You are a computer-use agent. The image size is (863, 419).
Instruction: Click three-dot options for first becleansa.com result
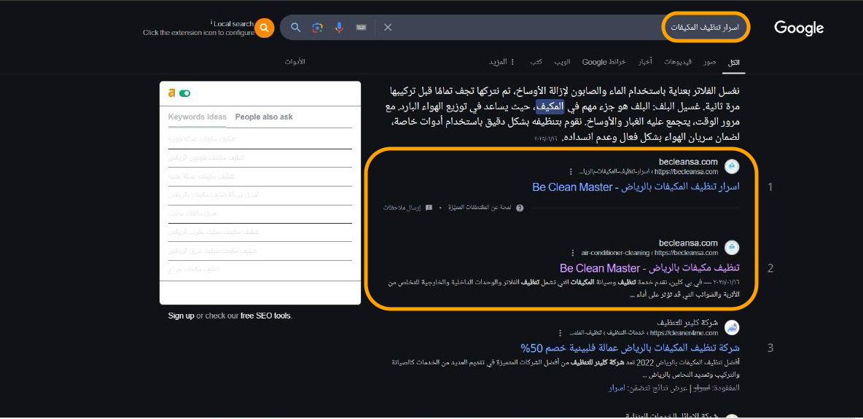[x=571, y=172]
